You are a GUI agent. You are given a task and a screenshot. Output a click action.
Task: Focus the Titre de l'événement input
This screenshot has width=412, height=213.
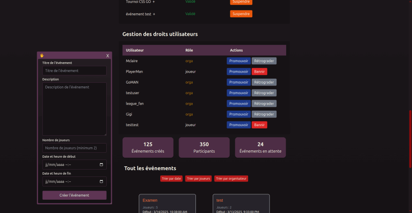[74, 71]
